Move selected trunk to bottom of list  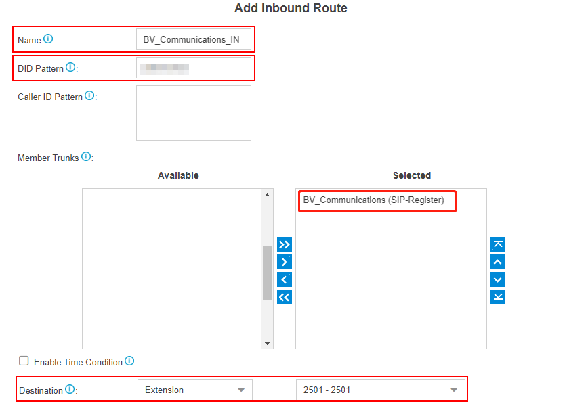click(x=498, y=297)
